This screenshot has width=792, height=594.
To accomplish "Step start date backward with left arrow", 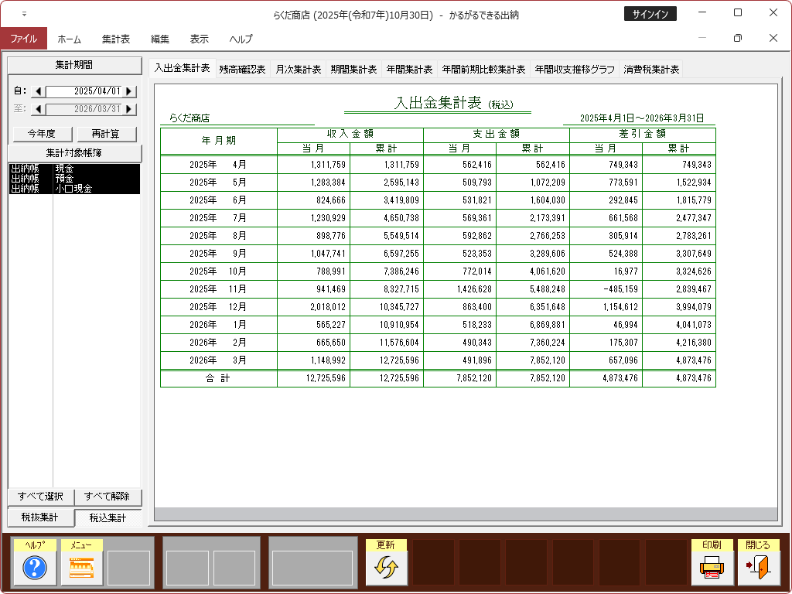I will [x=39, y=91].
